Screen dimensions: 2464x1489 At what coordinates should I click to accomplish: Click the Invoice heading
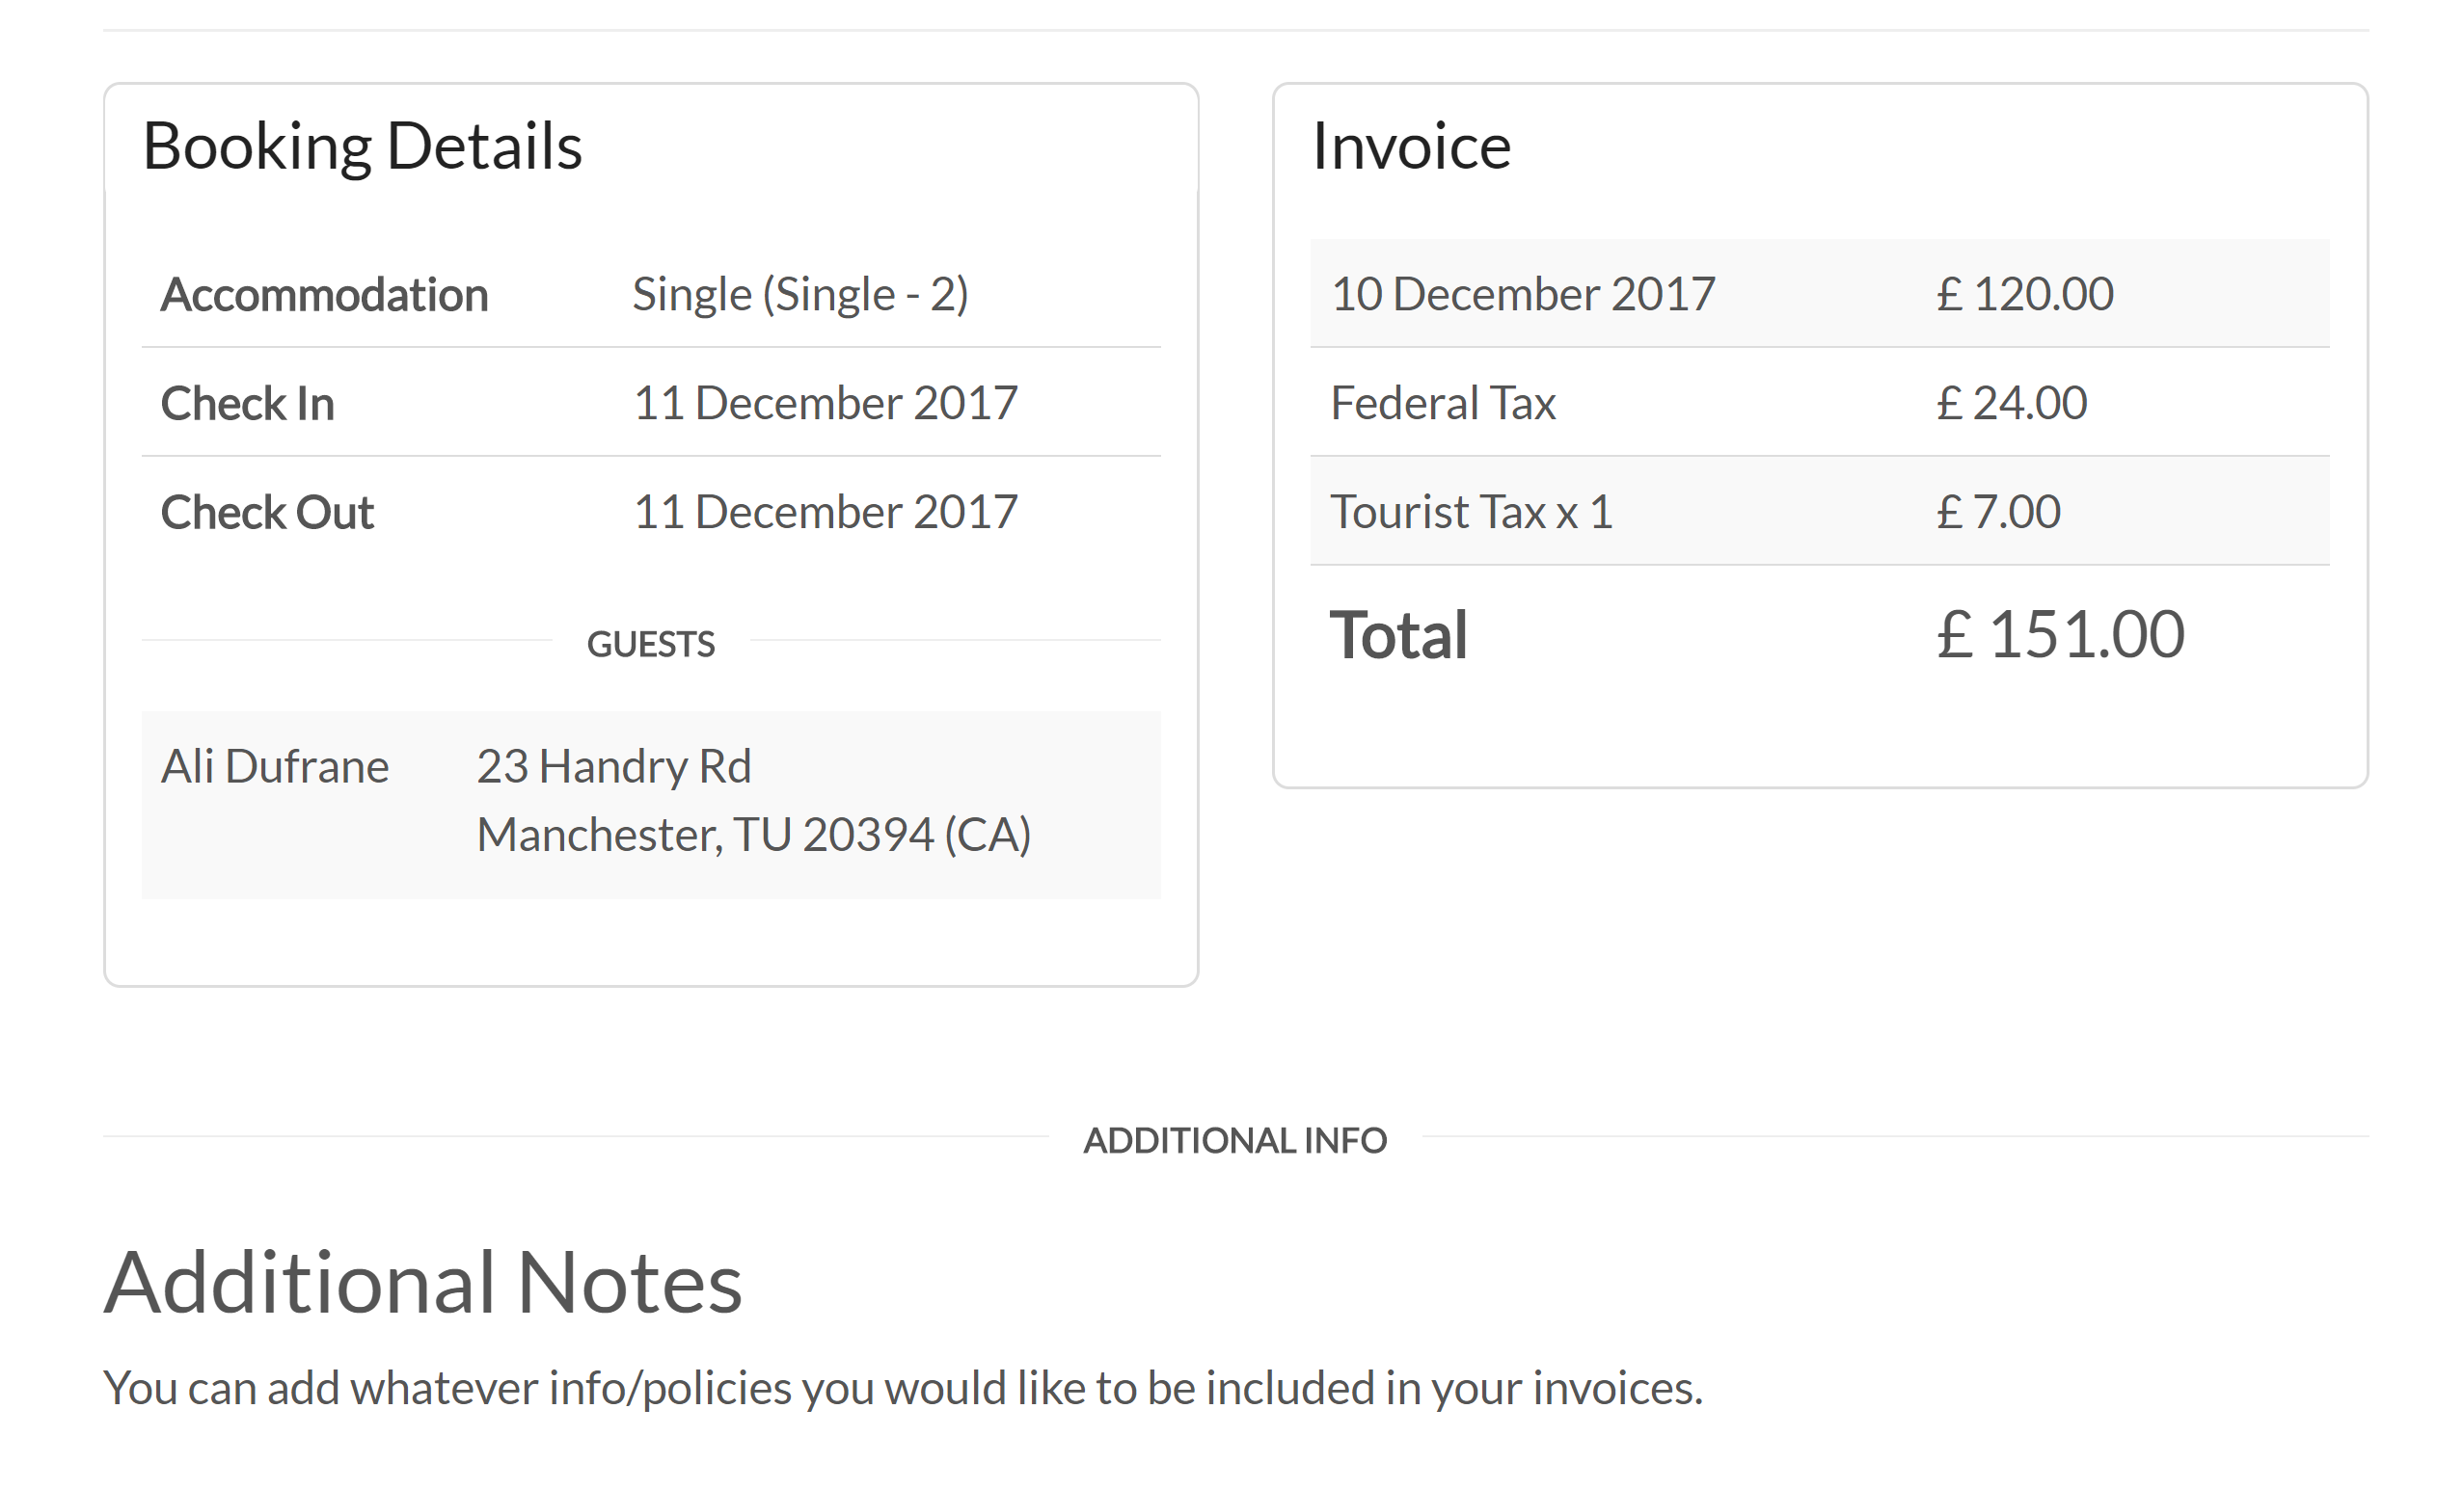coord(1411,146)
